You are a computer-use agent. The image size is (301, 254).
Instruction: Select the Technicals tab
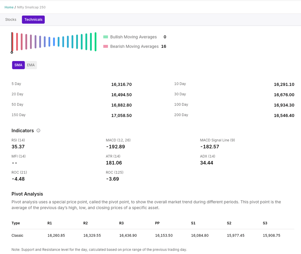pos(33,20)
